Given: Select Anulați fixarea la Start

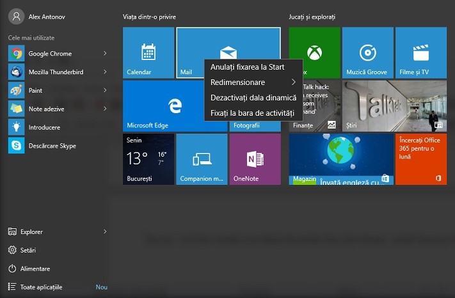Looking at the screenshot, I should pos(253,67).
